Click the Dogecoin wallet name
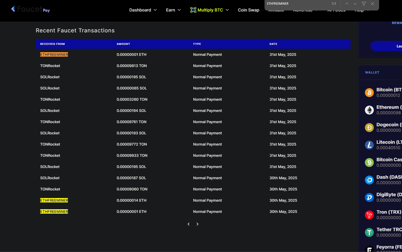The height and width of the screenshot is (252, 402). (x=389, y=125)
